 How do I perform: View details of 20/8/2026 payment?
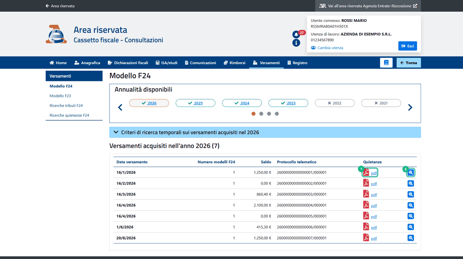[x=411, y=238]
